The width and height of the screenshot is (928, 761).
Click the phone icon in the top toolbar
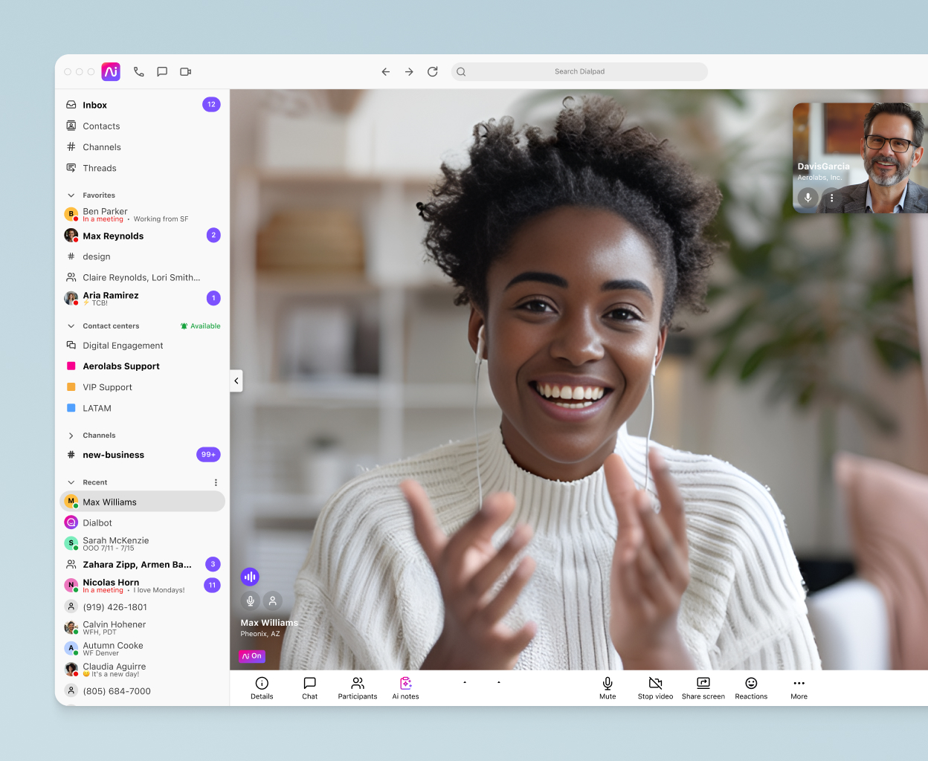138,71
